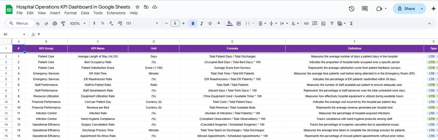Star this spreadsheet
This screenshot has height=140, width=438.
coord(137,7)
